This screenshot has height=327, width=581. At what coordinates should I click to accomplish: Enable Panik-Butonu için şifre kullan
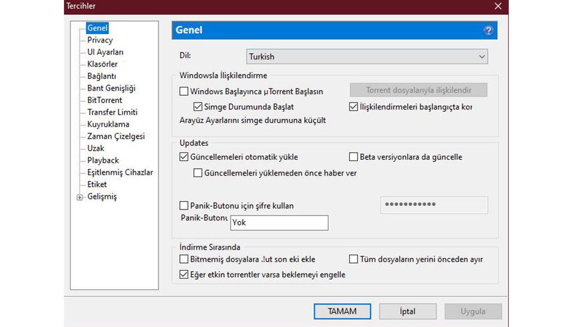[183, 205]
